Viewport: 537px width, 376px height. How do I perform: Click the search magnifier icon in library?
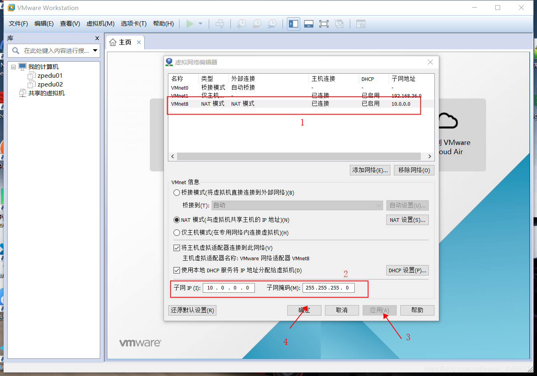(x=16, y=50)
